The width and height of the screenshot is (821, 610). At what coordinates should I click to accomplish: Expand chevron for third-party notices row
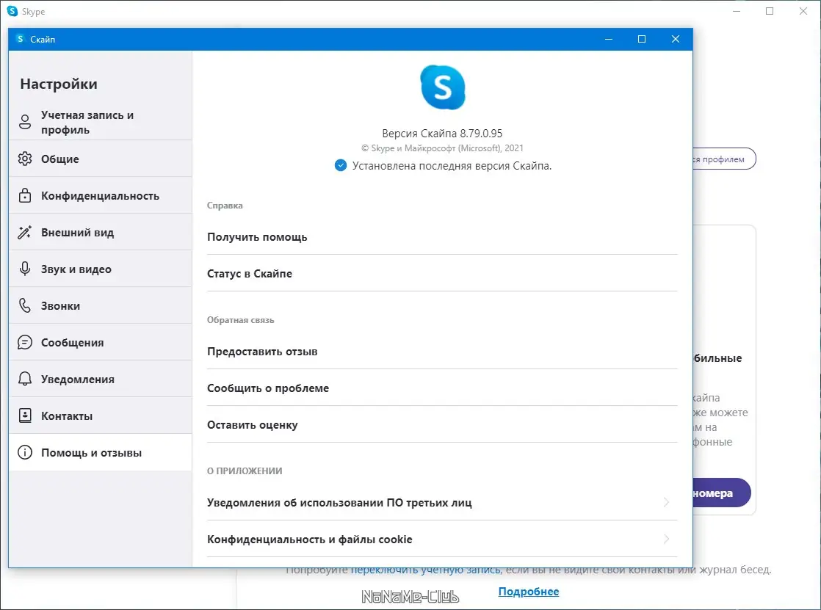[x=666, y=503]
